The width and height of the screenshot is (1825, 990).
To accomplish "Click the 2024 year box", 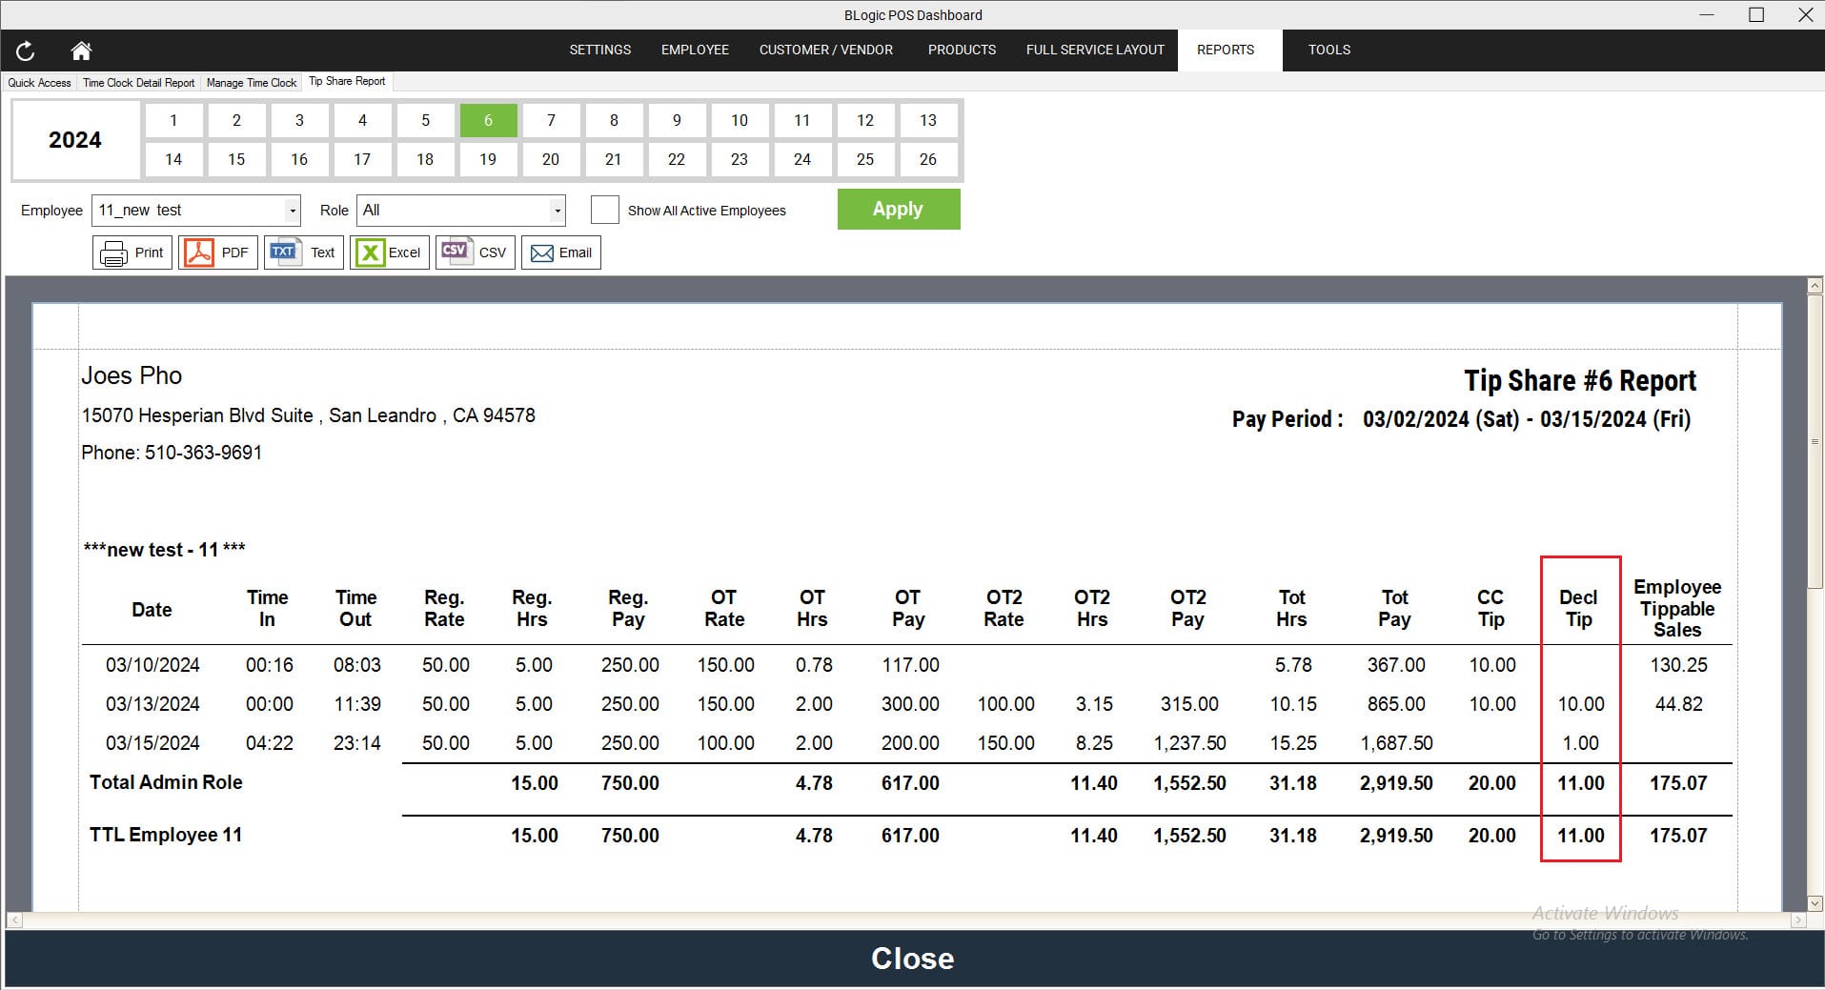I will [x=75, y=140].
